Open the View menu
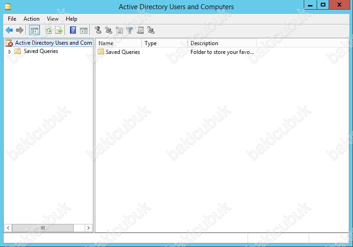 point(52,19)
